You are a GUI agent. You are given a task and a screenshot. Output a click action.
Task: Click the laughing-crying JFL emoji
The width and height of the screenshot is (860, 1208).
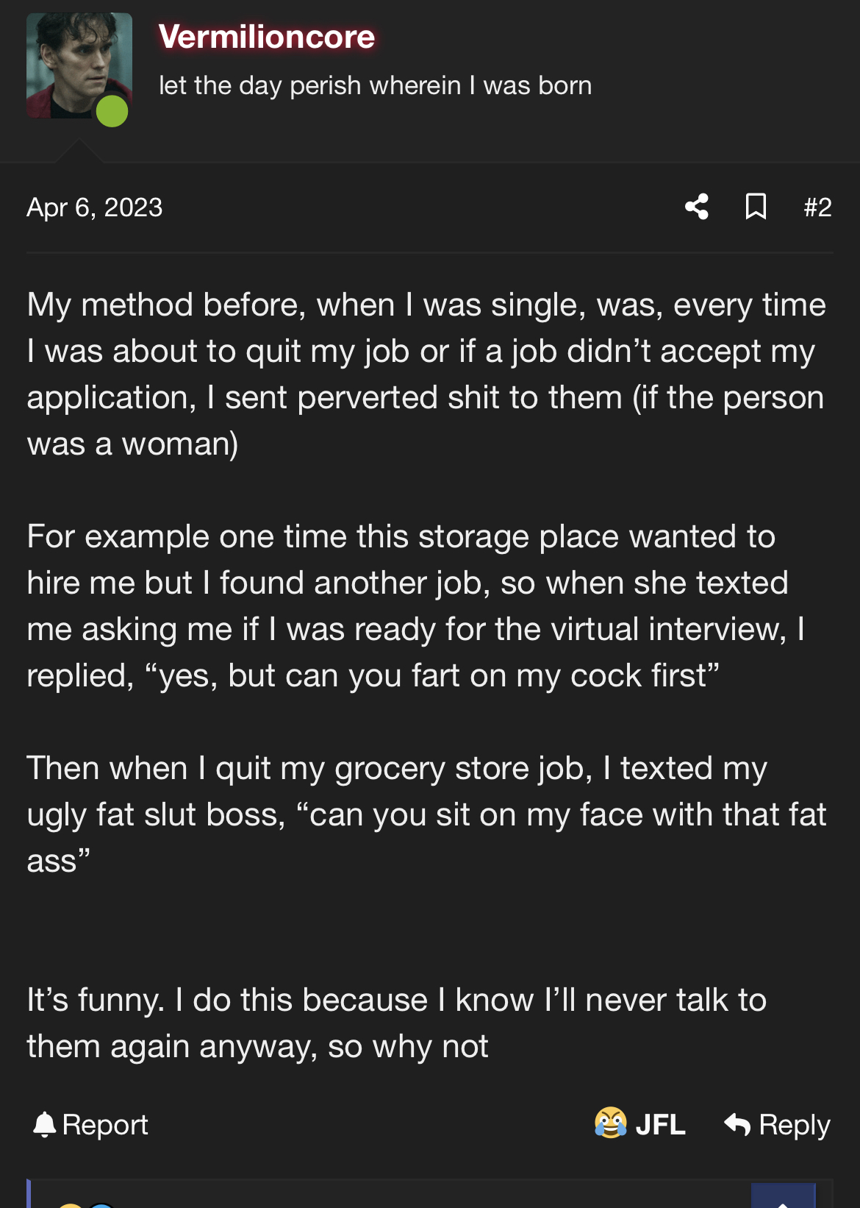pos(611,1123)
